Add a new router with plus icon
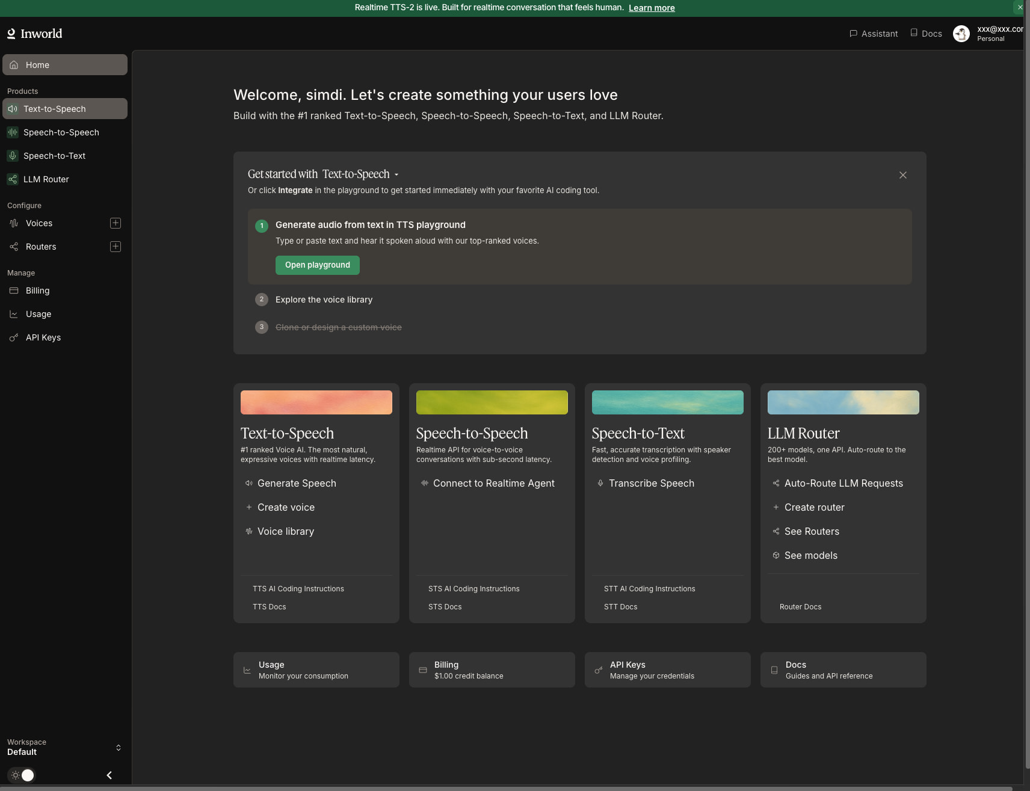 (116, 247)
